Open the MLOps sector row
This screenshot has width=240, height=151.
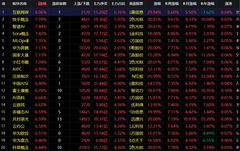pyautogui.click(x=21, y=41)
